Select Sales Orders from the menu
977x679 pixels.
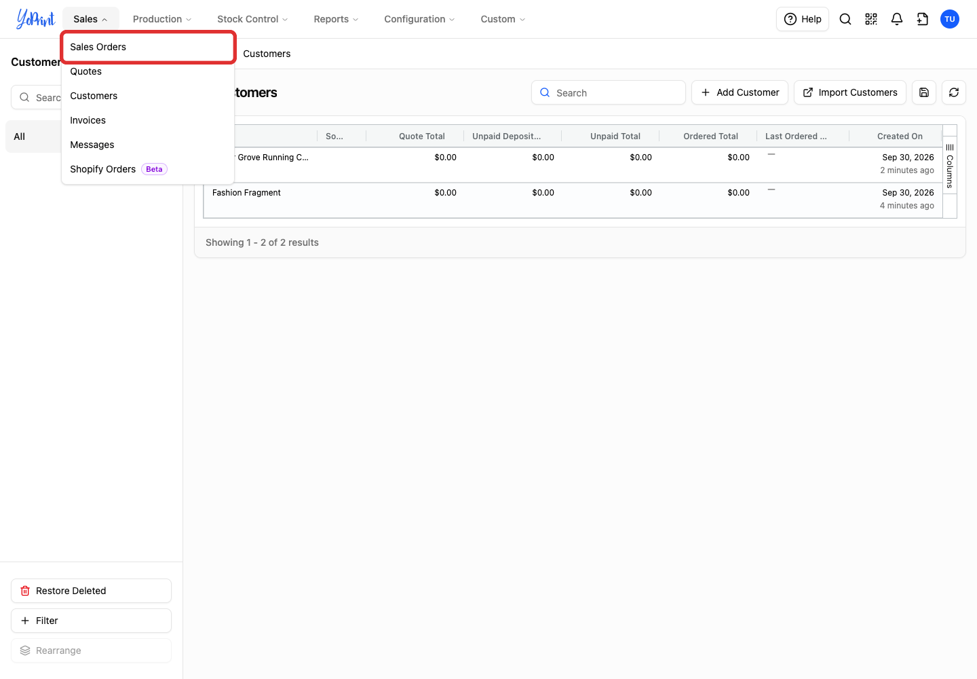(148, 47)
